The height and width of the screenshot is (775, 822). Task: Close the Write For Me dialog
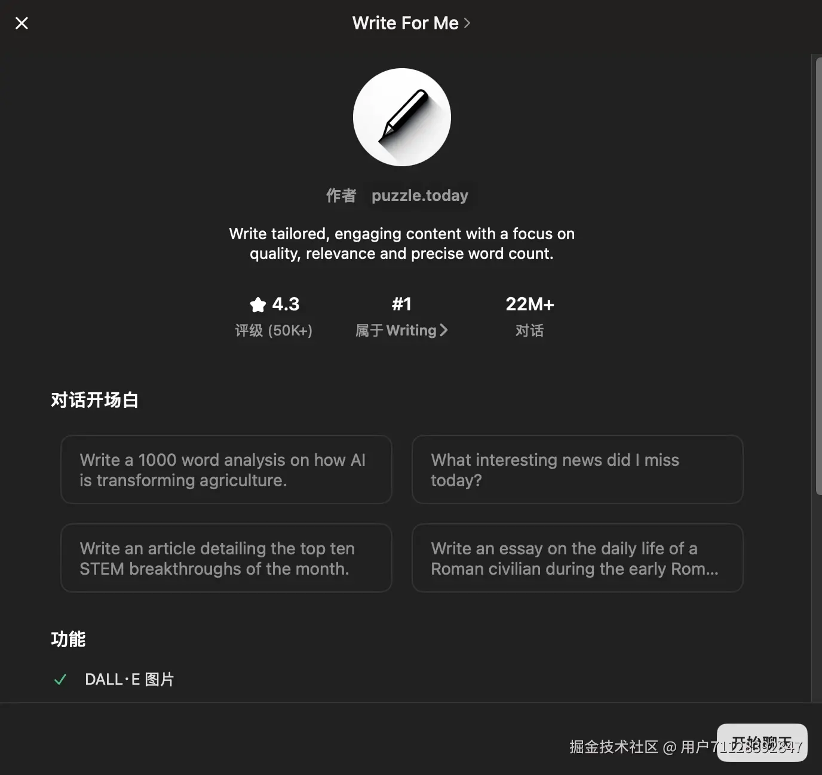point(22,23)
